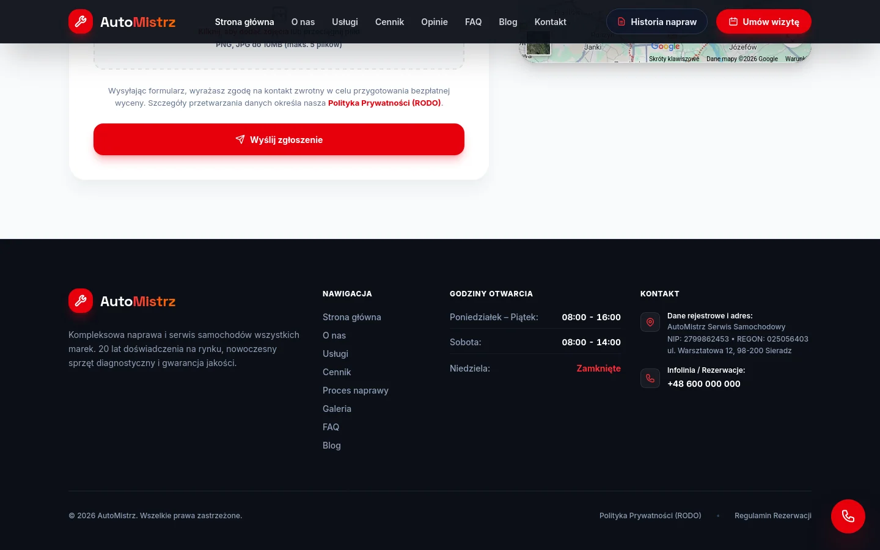The width and height of the screenshot is (880, 550).
Task: Click the Zamknięte status for Niedziela
Action: [x=599, y=369]
